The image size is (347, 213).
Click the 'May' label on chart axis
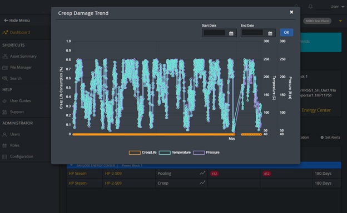[232, 139]
